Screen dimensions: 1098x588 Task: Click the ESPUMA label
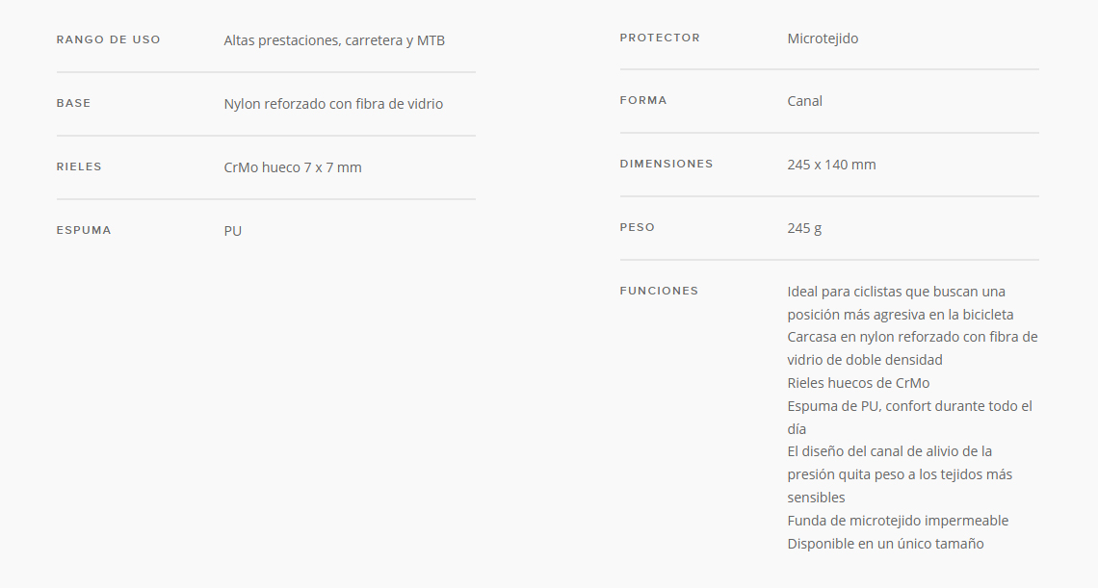84,230
